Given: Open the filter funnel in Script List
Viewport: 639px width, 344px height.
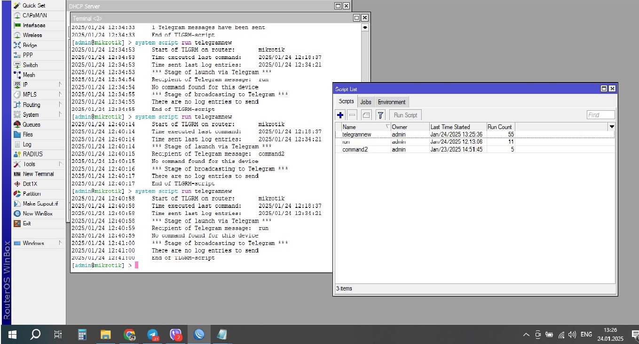Looking at the screenshot, I should click(380, 115).
